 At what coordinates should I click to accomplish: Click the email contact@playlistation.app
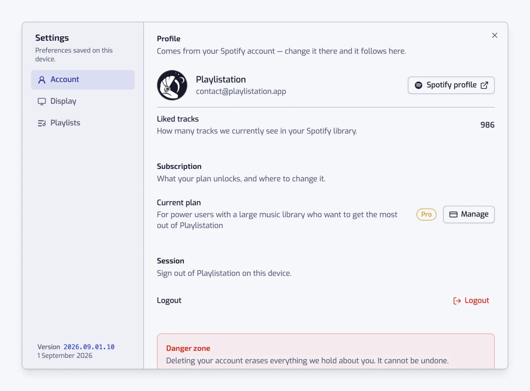coord(241,91)
